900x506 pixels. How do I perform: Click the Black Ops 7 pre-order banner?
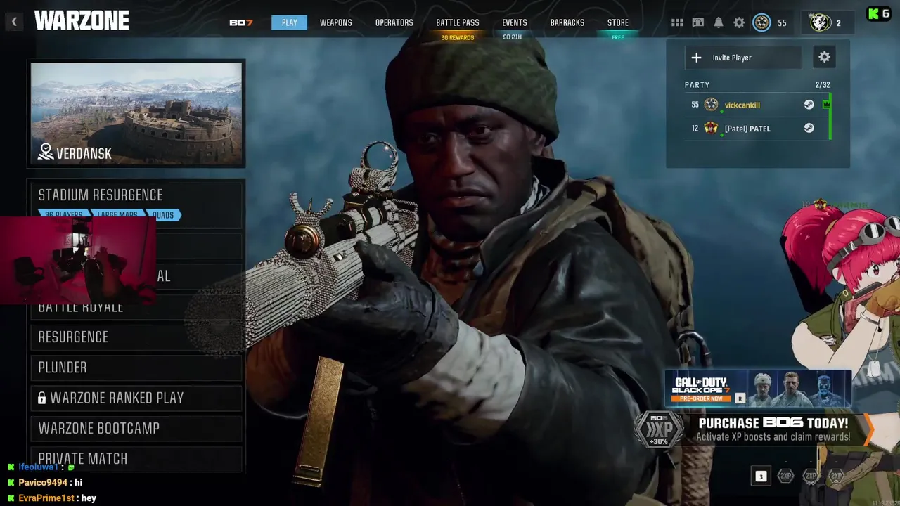click(758, 389)
